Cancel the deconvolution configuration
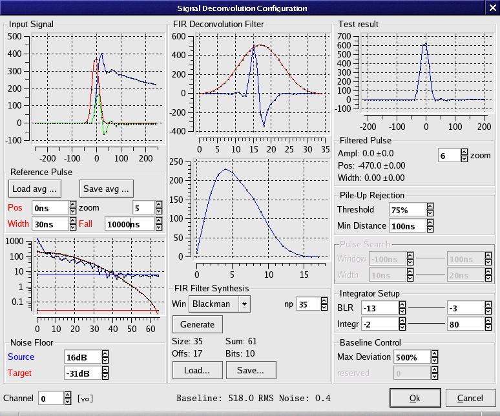The image size is (500, 416). [x=470, y=398]
